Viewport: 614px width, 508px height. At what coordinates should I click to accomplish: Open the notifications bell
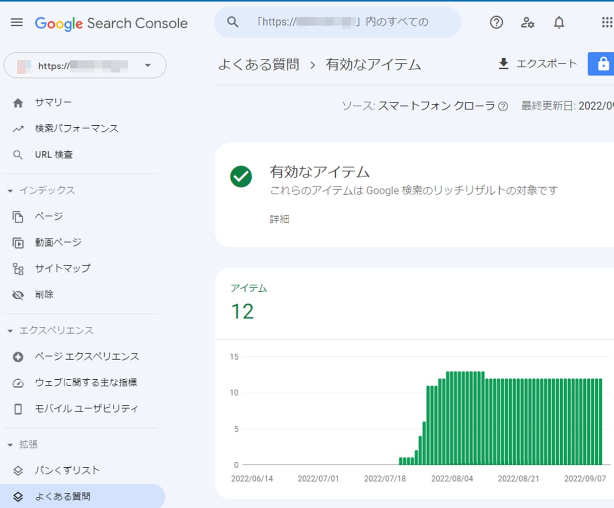pos(559,22)
